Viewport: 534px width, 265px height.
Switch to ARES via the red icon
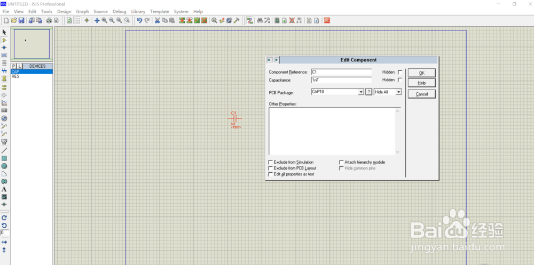click(x=327, y=20)
